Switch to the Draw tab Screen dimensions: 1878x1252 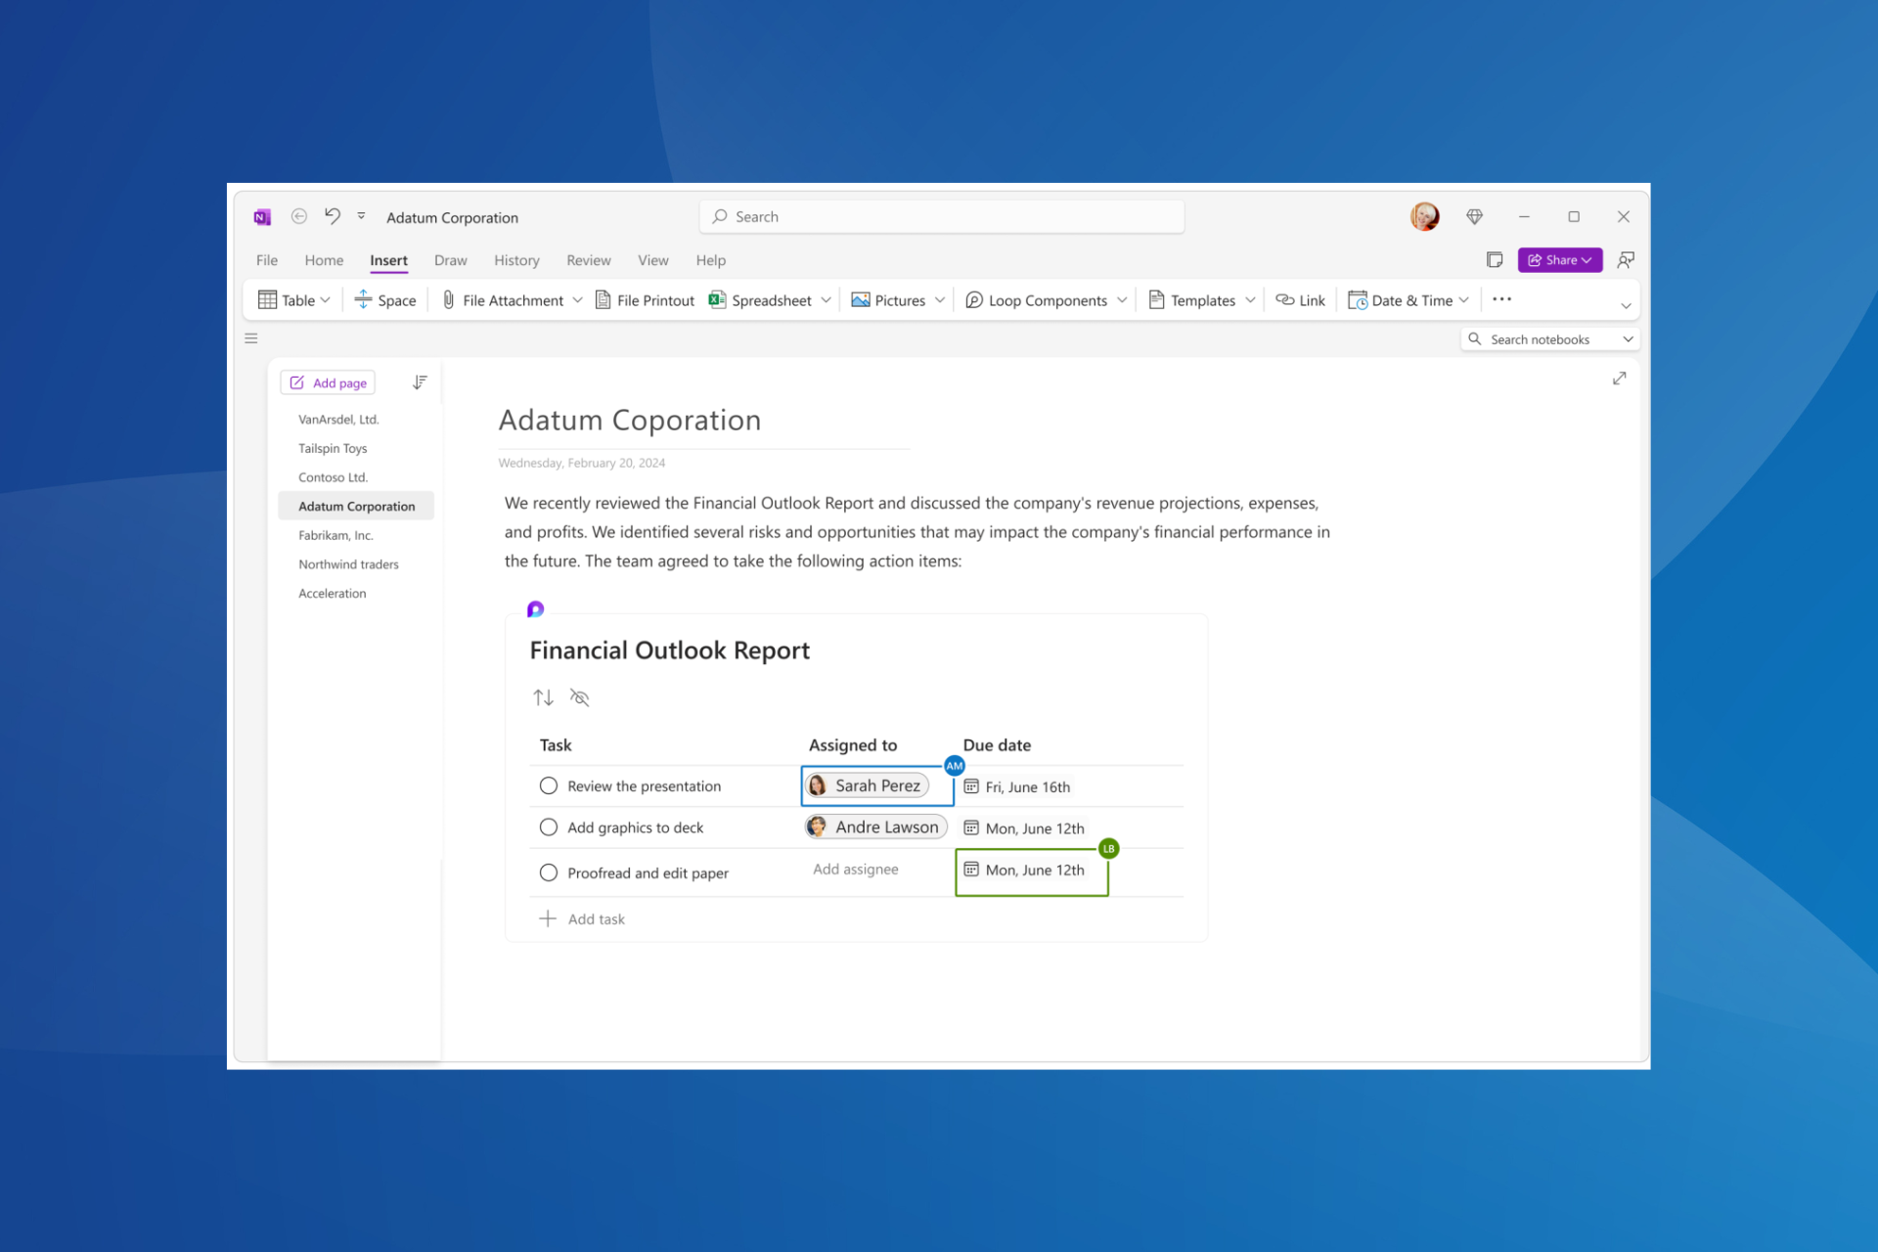pos(450,260)
